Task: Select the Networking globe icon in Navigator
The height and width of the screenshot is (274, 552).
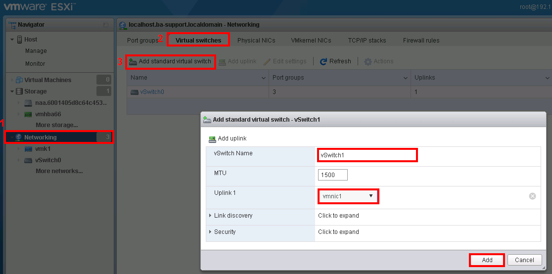Action: [19, 137]
